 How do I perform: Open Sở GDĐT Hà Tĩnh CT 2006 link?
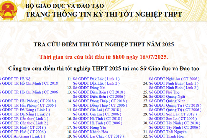(98, 123)
